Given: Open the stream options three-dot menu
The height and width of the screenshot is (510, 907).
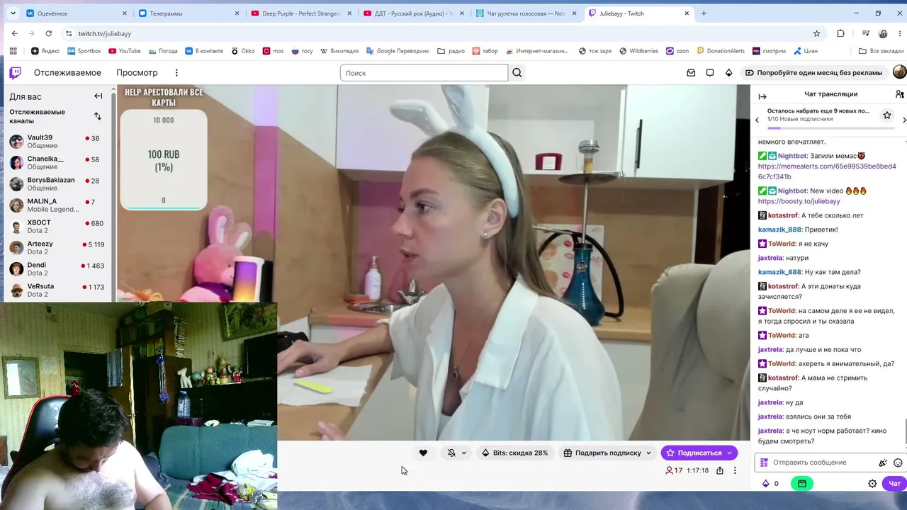Looking at the screenshot, I should pos(735,470).
